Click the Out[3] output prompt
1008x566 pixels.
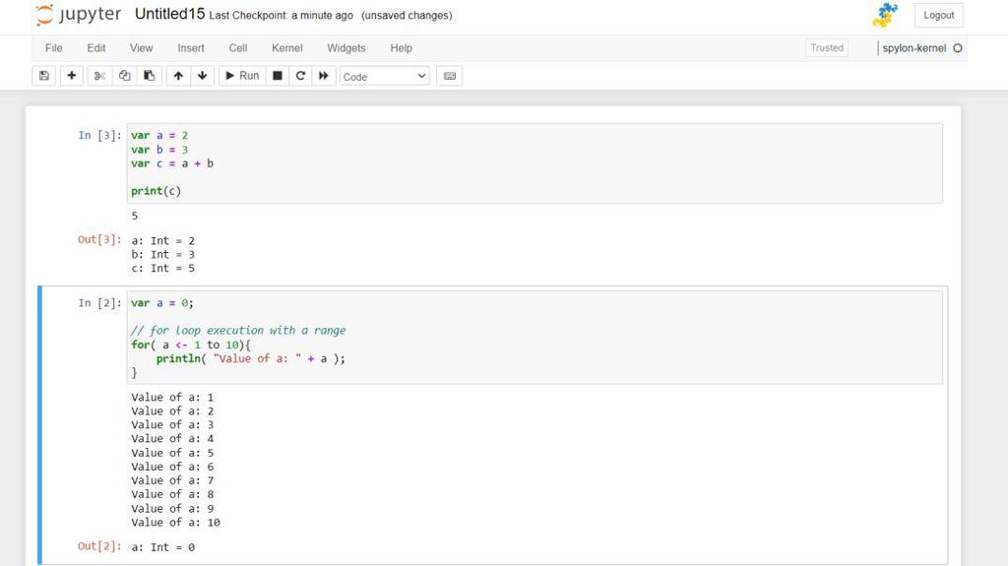pos(99,239)
